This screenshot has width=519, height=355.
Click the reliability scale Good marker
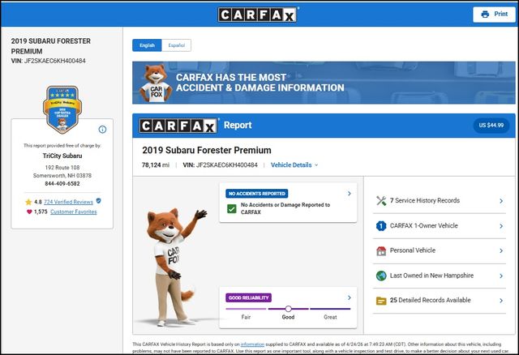288,309
